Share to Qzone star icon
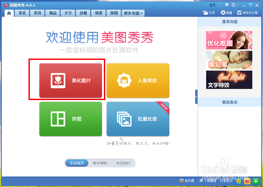 238,181
